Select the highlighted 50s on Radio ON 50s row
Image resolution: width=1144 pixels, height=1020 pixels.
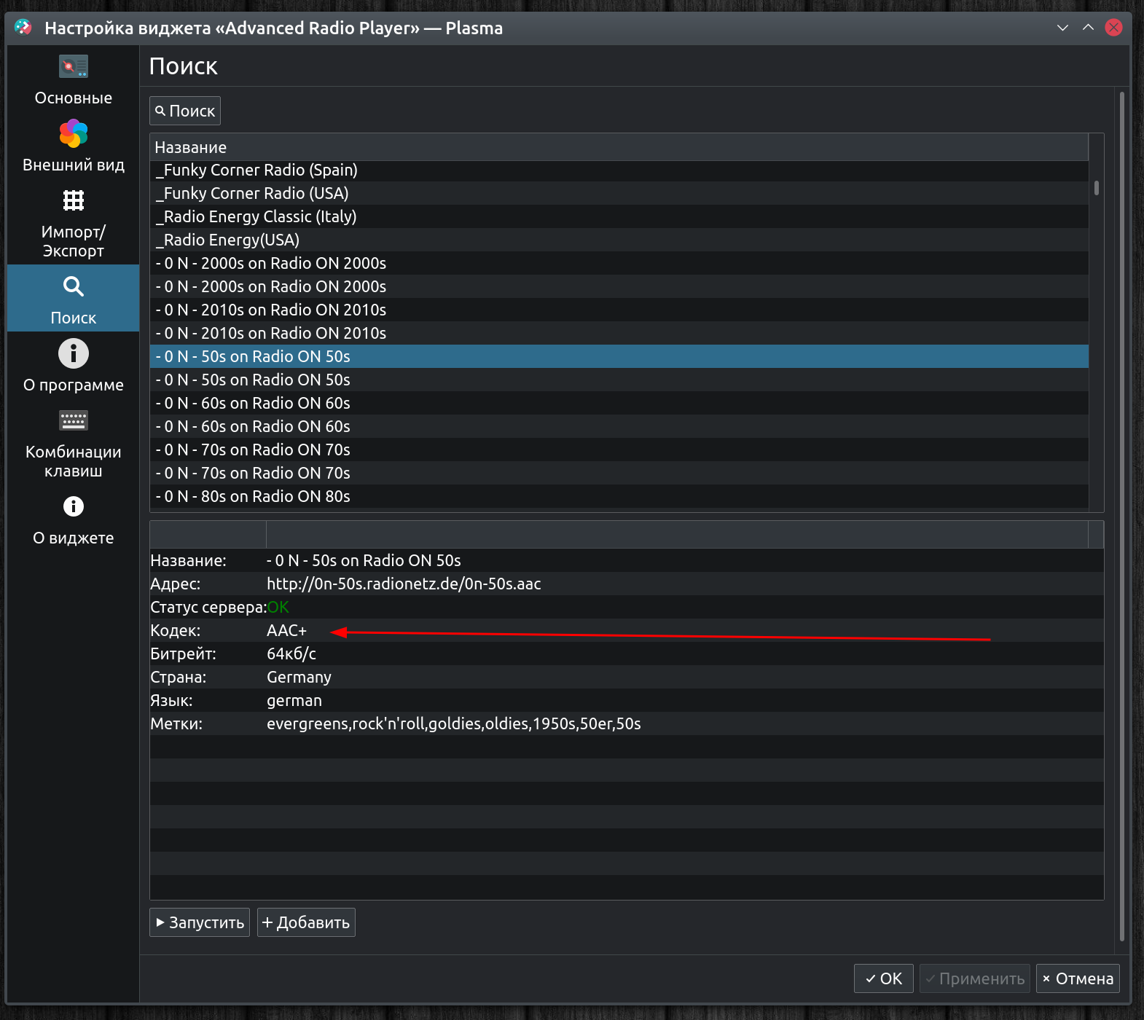pos(619,356)
